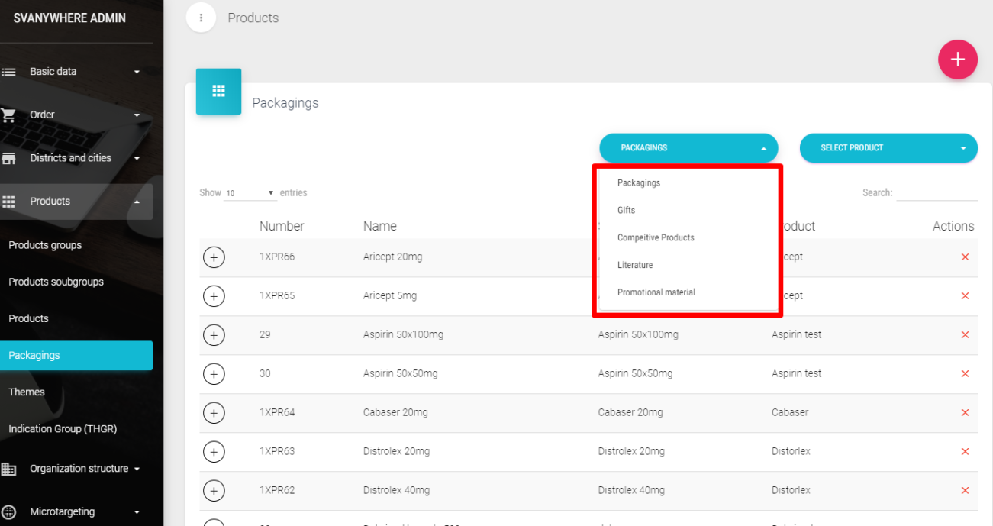Click plus circle icon for Distrolex 40mg
Viewport: 993px width, 526px height.
pyautogui.click(x=214, y=491)
